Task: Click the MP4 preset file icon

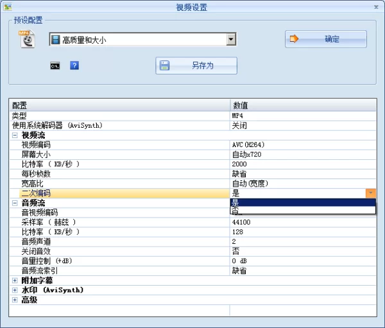Action: [x=26, y=39]
